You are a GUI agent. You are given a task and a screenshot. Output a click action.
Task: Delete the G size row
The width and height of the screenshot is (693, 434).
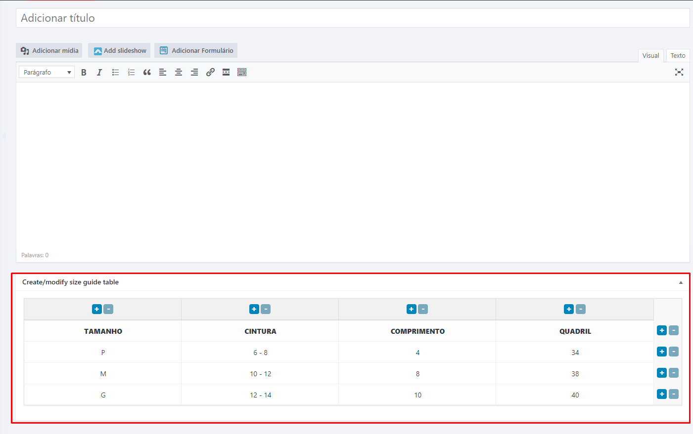coord(674,394)
